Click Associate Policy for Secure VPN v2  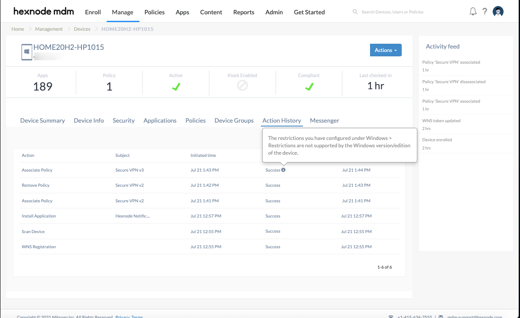tap(37, 201)
